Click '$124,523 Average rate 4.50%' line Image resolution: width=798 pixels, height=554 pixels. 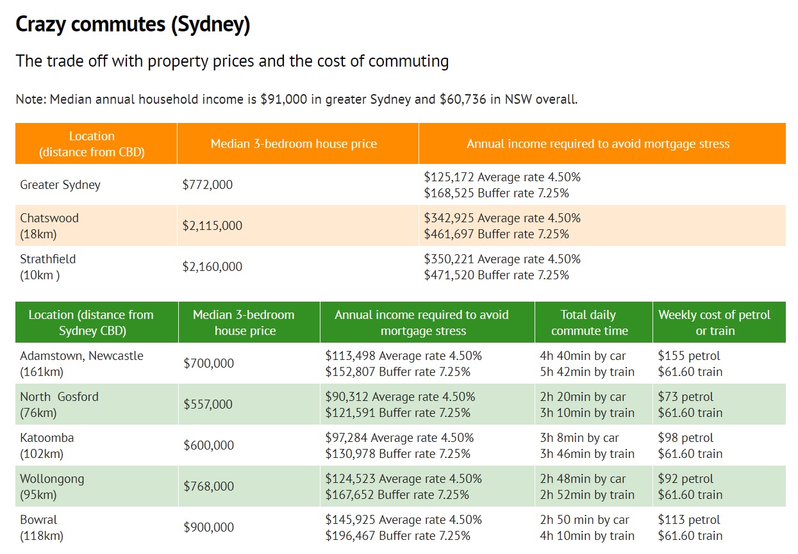(403, 479)
